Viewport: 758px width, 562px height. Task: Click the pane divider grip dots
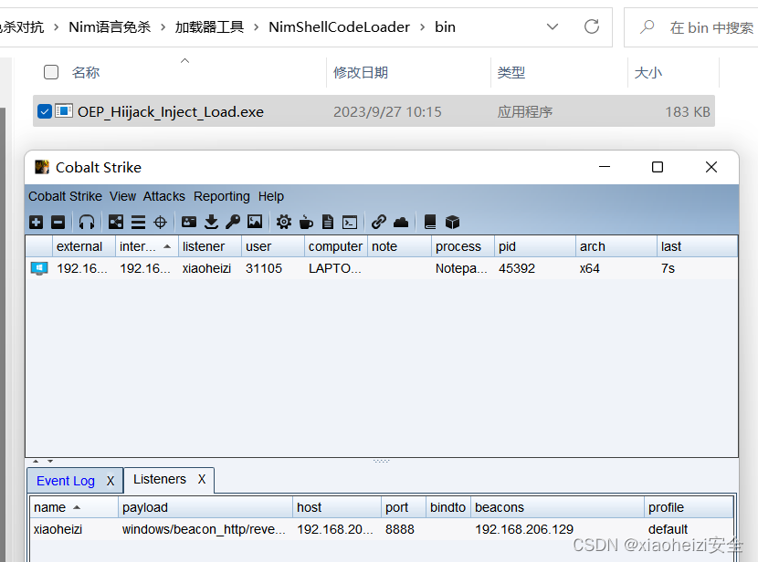coord(381,461)
